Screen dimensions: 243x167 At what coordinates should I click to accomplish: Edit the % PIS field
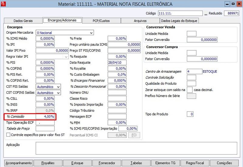pos(45,63)
